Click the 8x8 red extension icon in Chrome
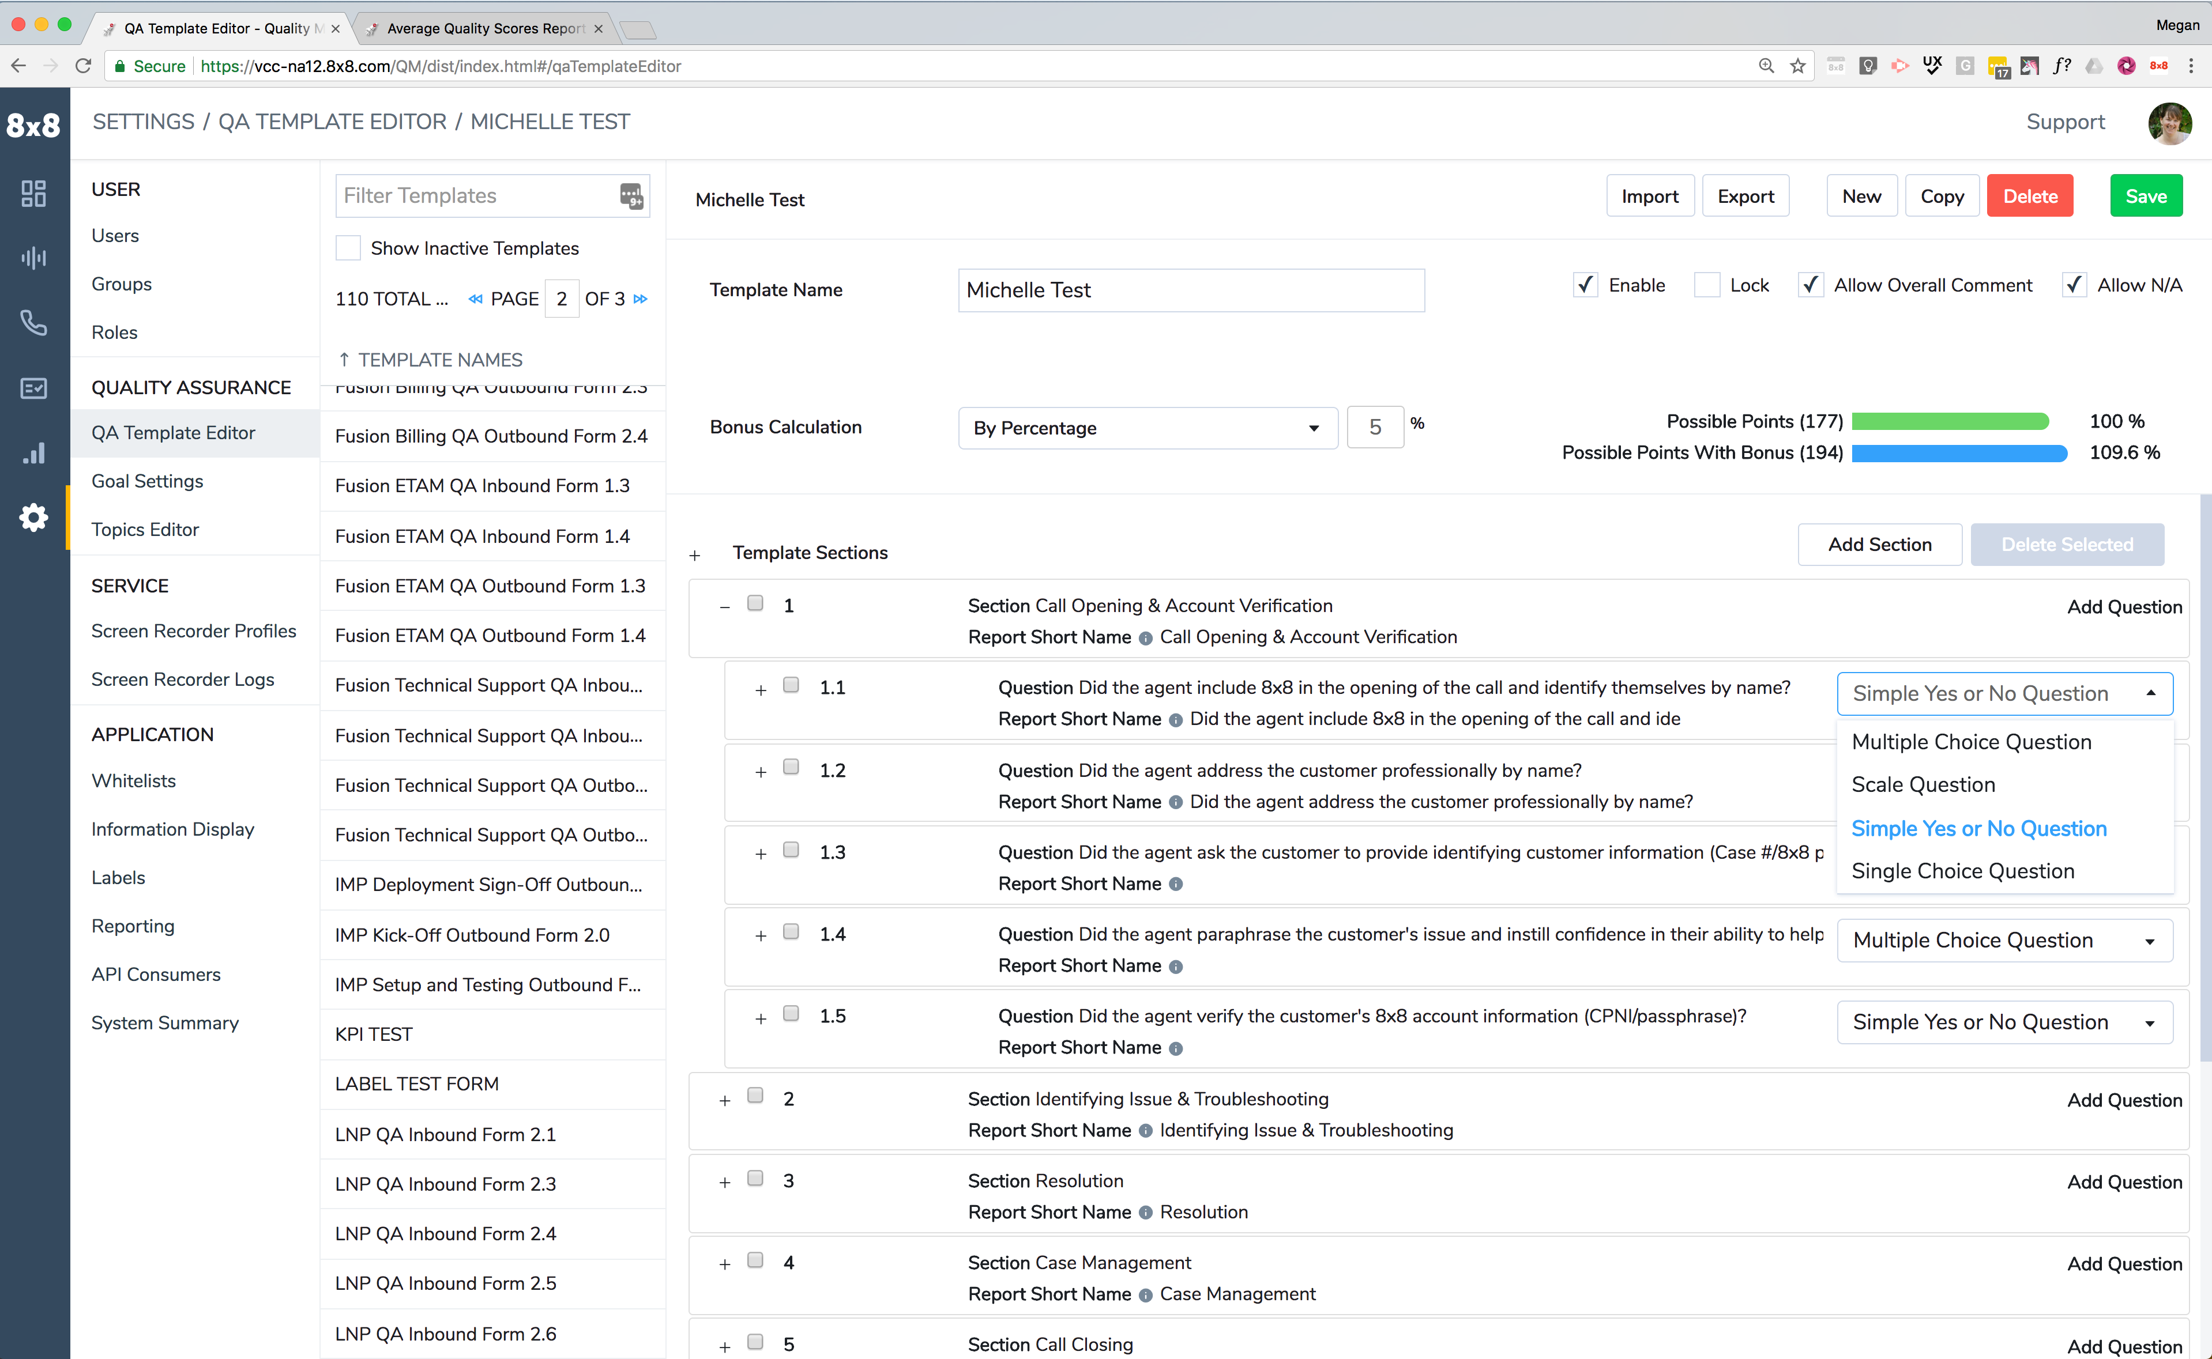 click(2158, 66)
